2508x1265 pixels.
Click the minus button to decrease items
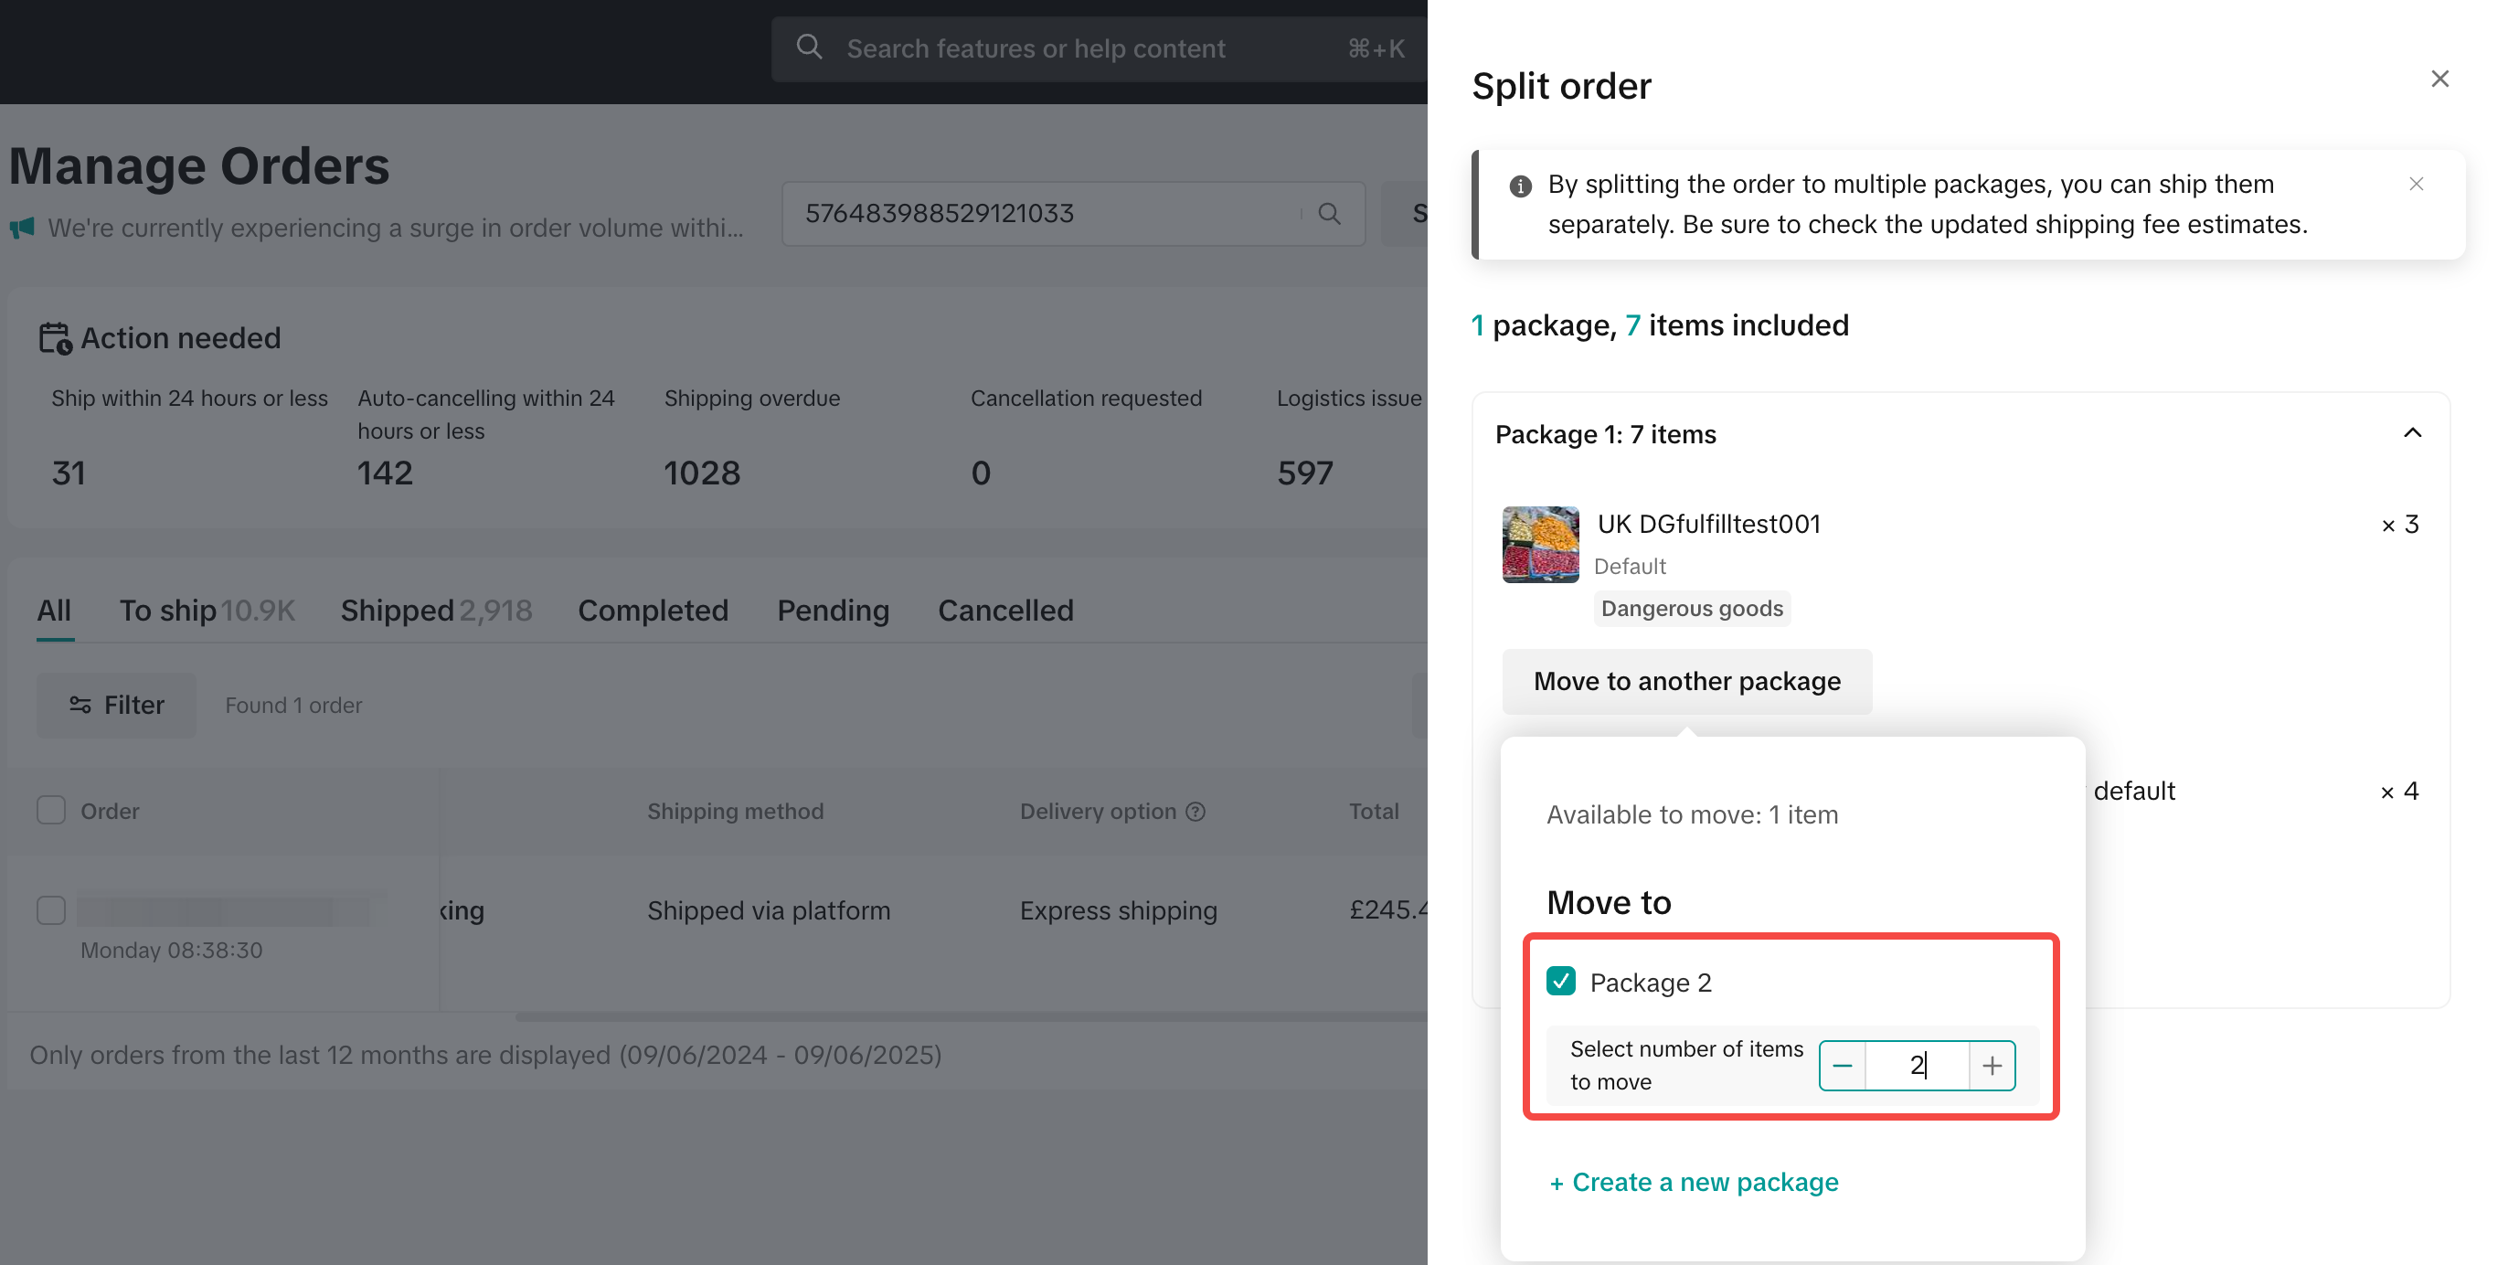[x=1842, y=1066]
